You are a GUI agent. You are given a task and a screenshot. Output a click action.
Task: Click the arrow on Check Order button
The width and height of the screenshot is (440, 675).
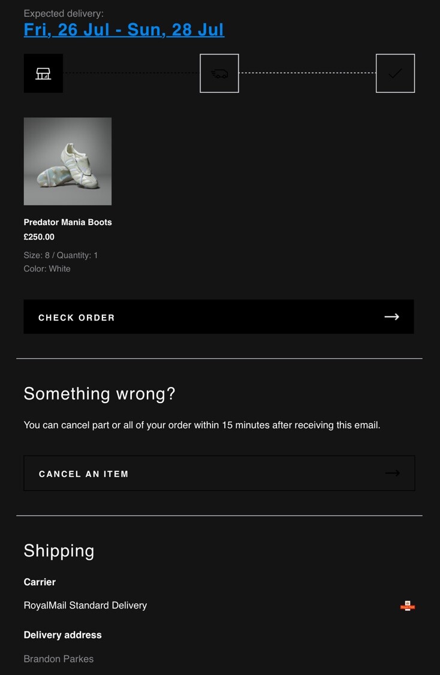tap(391, 317)
